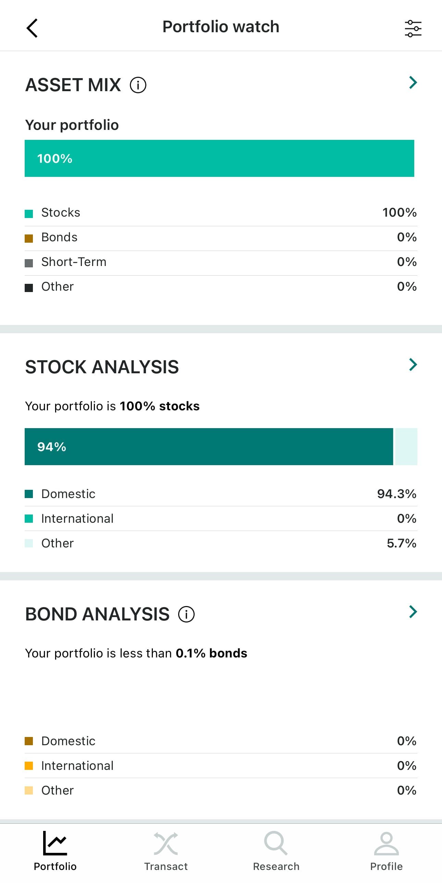Select the International stock row

221,519
